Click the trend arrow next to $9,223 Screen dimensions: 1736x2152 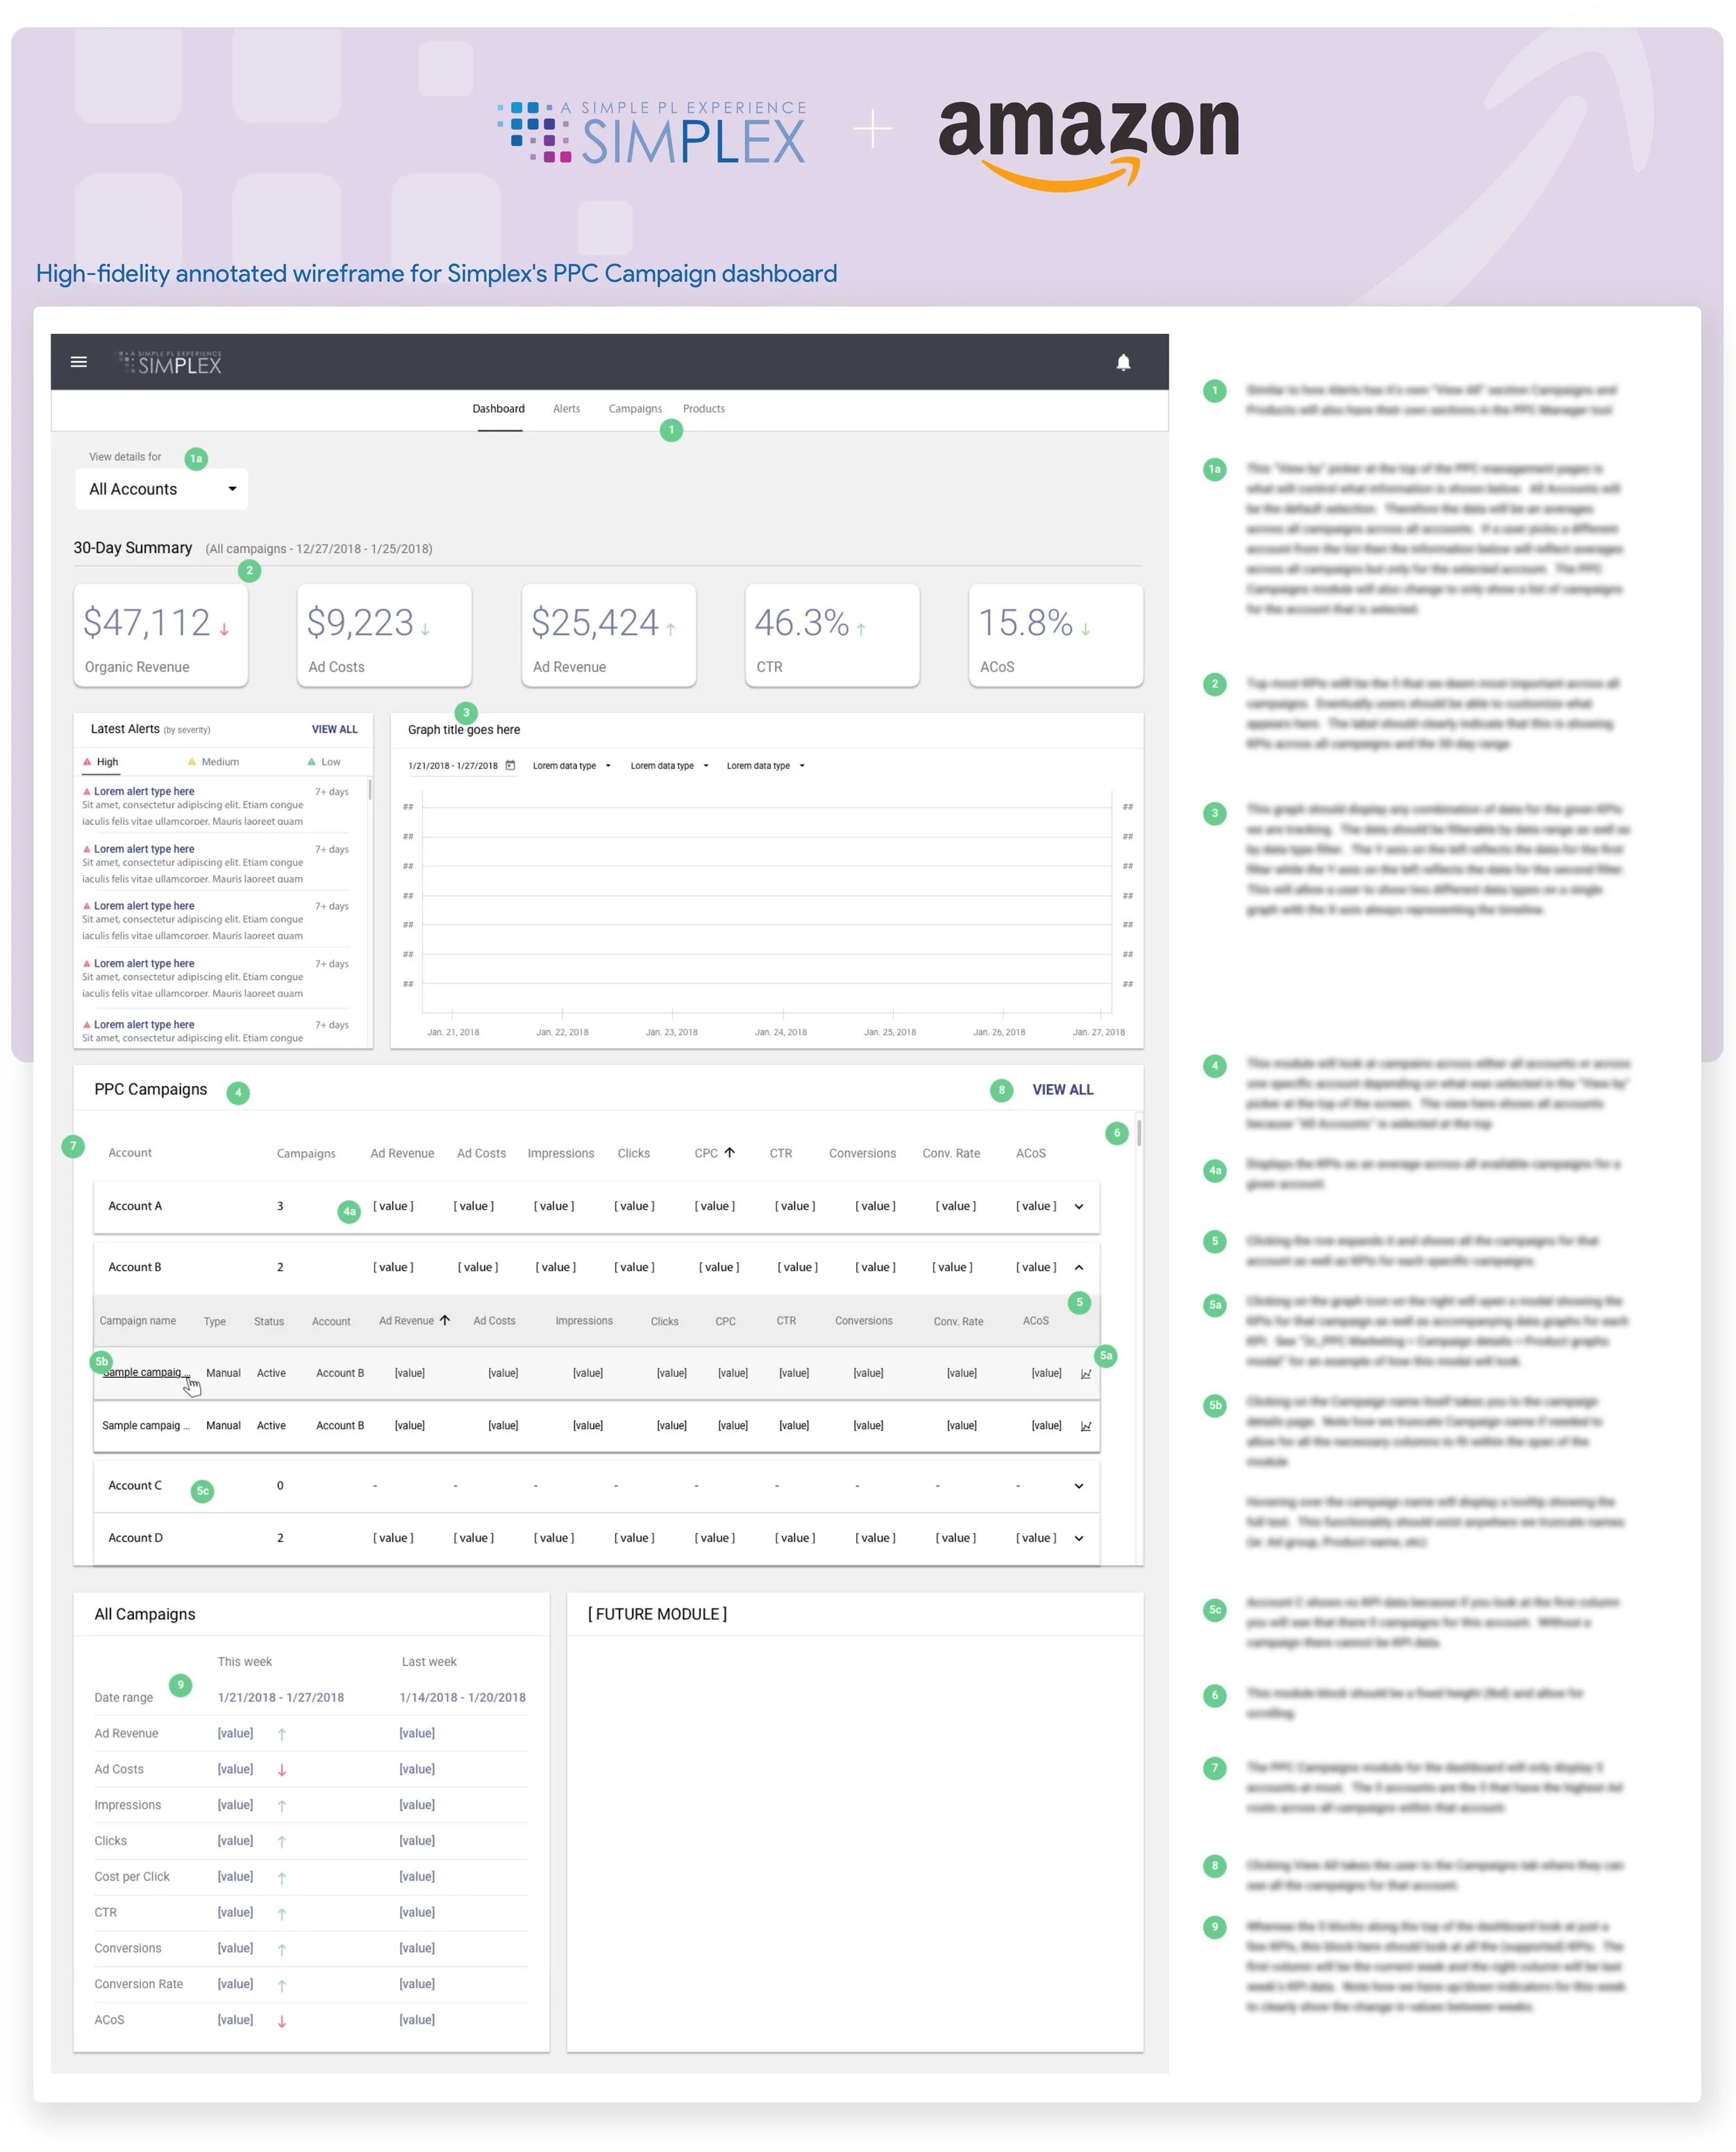click(x=425, y=629)
